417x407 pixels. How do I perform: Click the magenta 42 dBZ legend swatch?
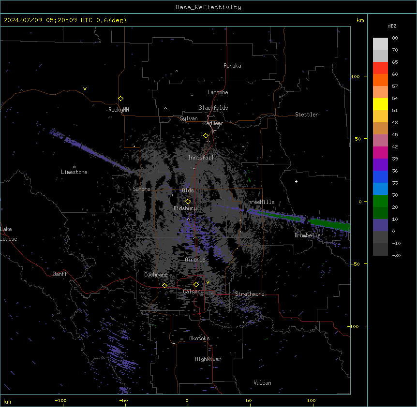click(380, 152)
